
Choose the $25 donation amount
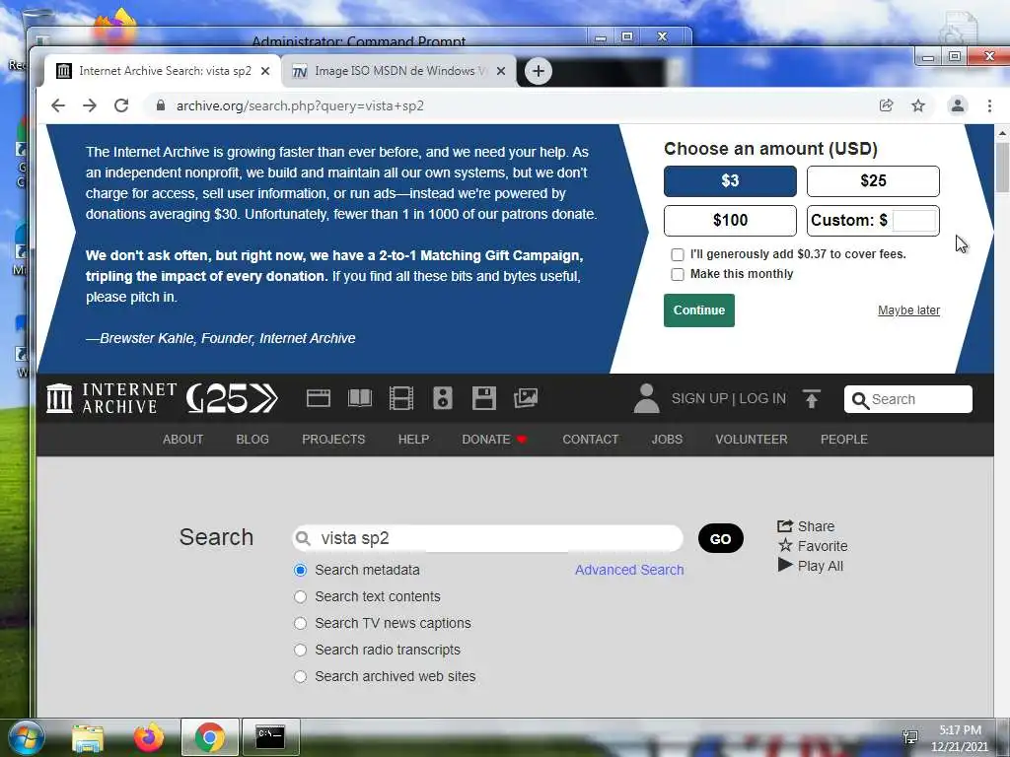tap(873, 181)
